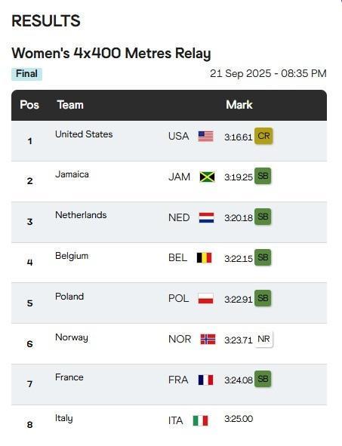
Task: Click the Belgium flag icon
Action: [205, 257]
